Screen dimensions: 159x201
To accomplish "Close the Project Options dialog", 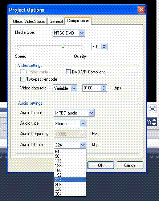I will click(x=141, y=9).
